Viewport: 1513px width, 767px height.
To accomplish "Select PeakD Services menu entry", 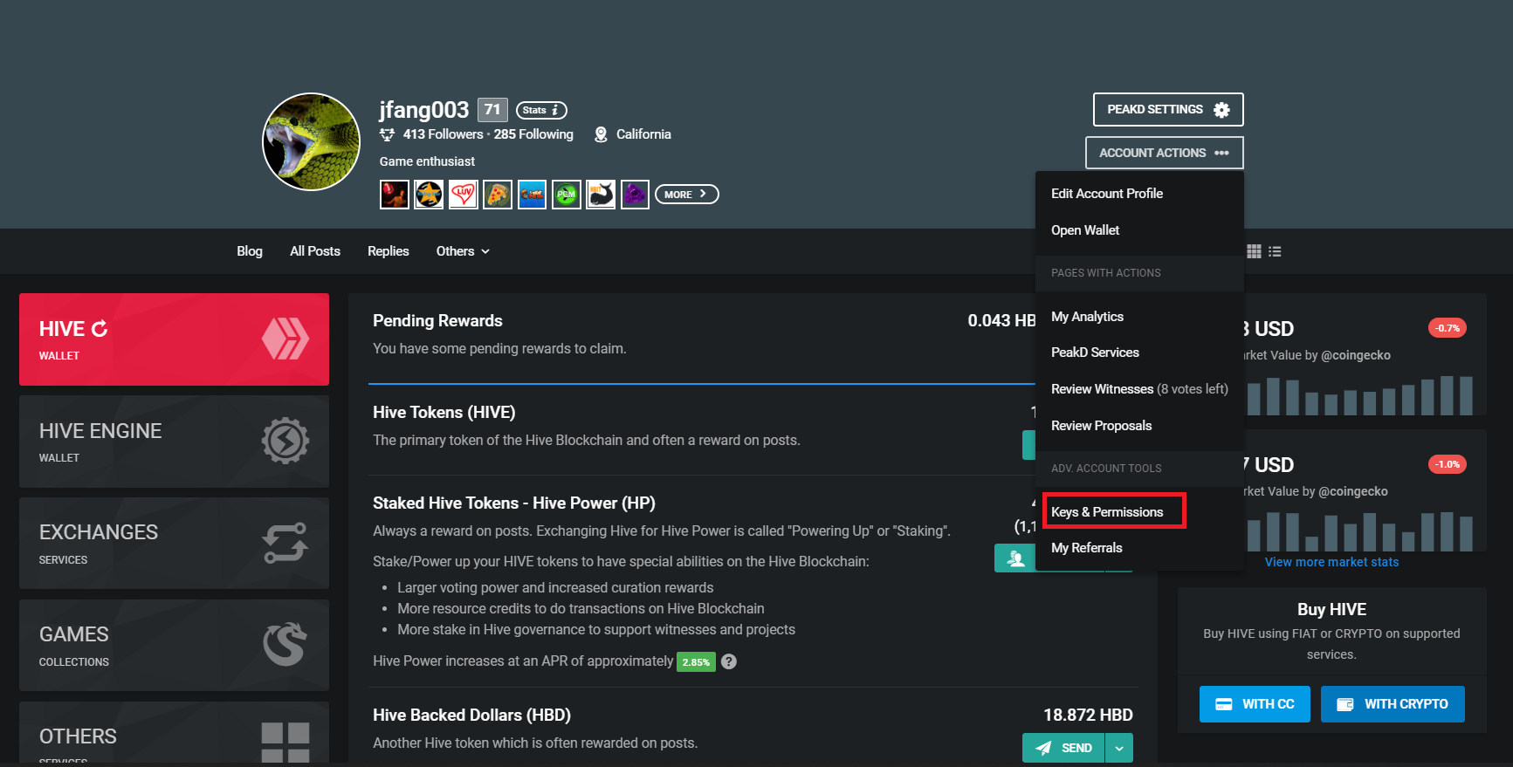I will click(1095, 353).
